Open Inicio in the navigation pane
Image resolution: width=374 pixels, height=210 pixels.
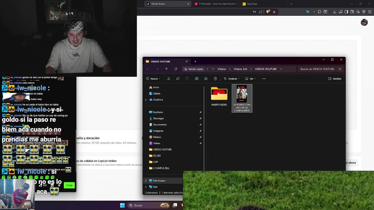point(156,87)
